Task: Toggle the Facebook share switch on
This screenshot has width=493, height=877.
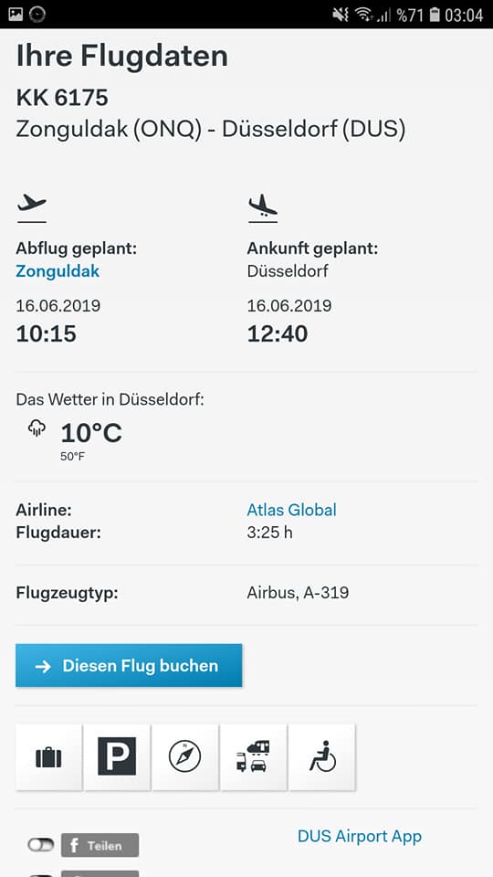Action: (41, 845)
